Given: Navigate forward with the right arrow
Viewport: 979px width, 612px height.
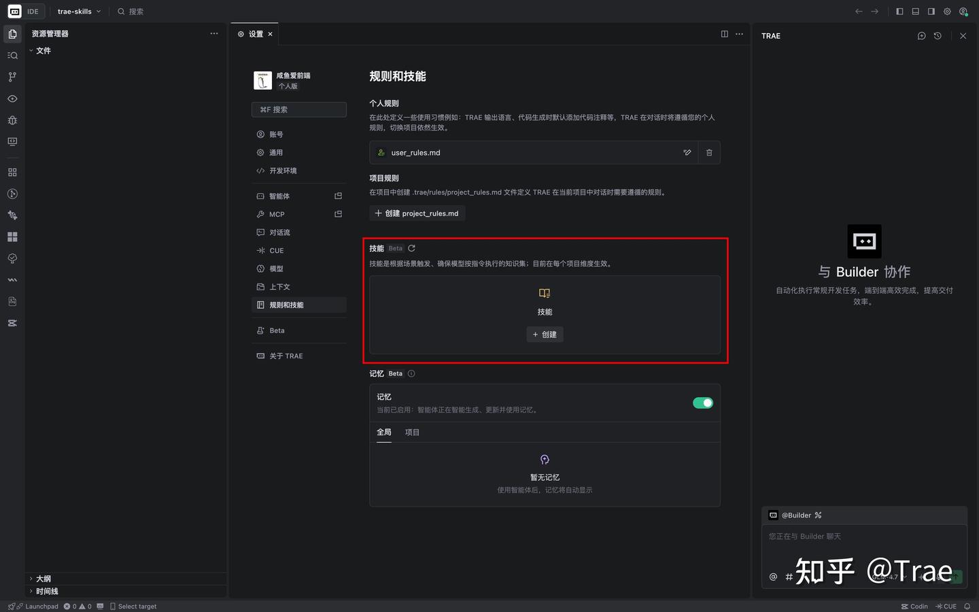Looking at the screenshot, I should point(875,12).
